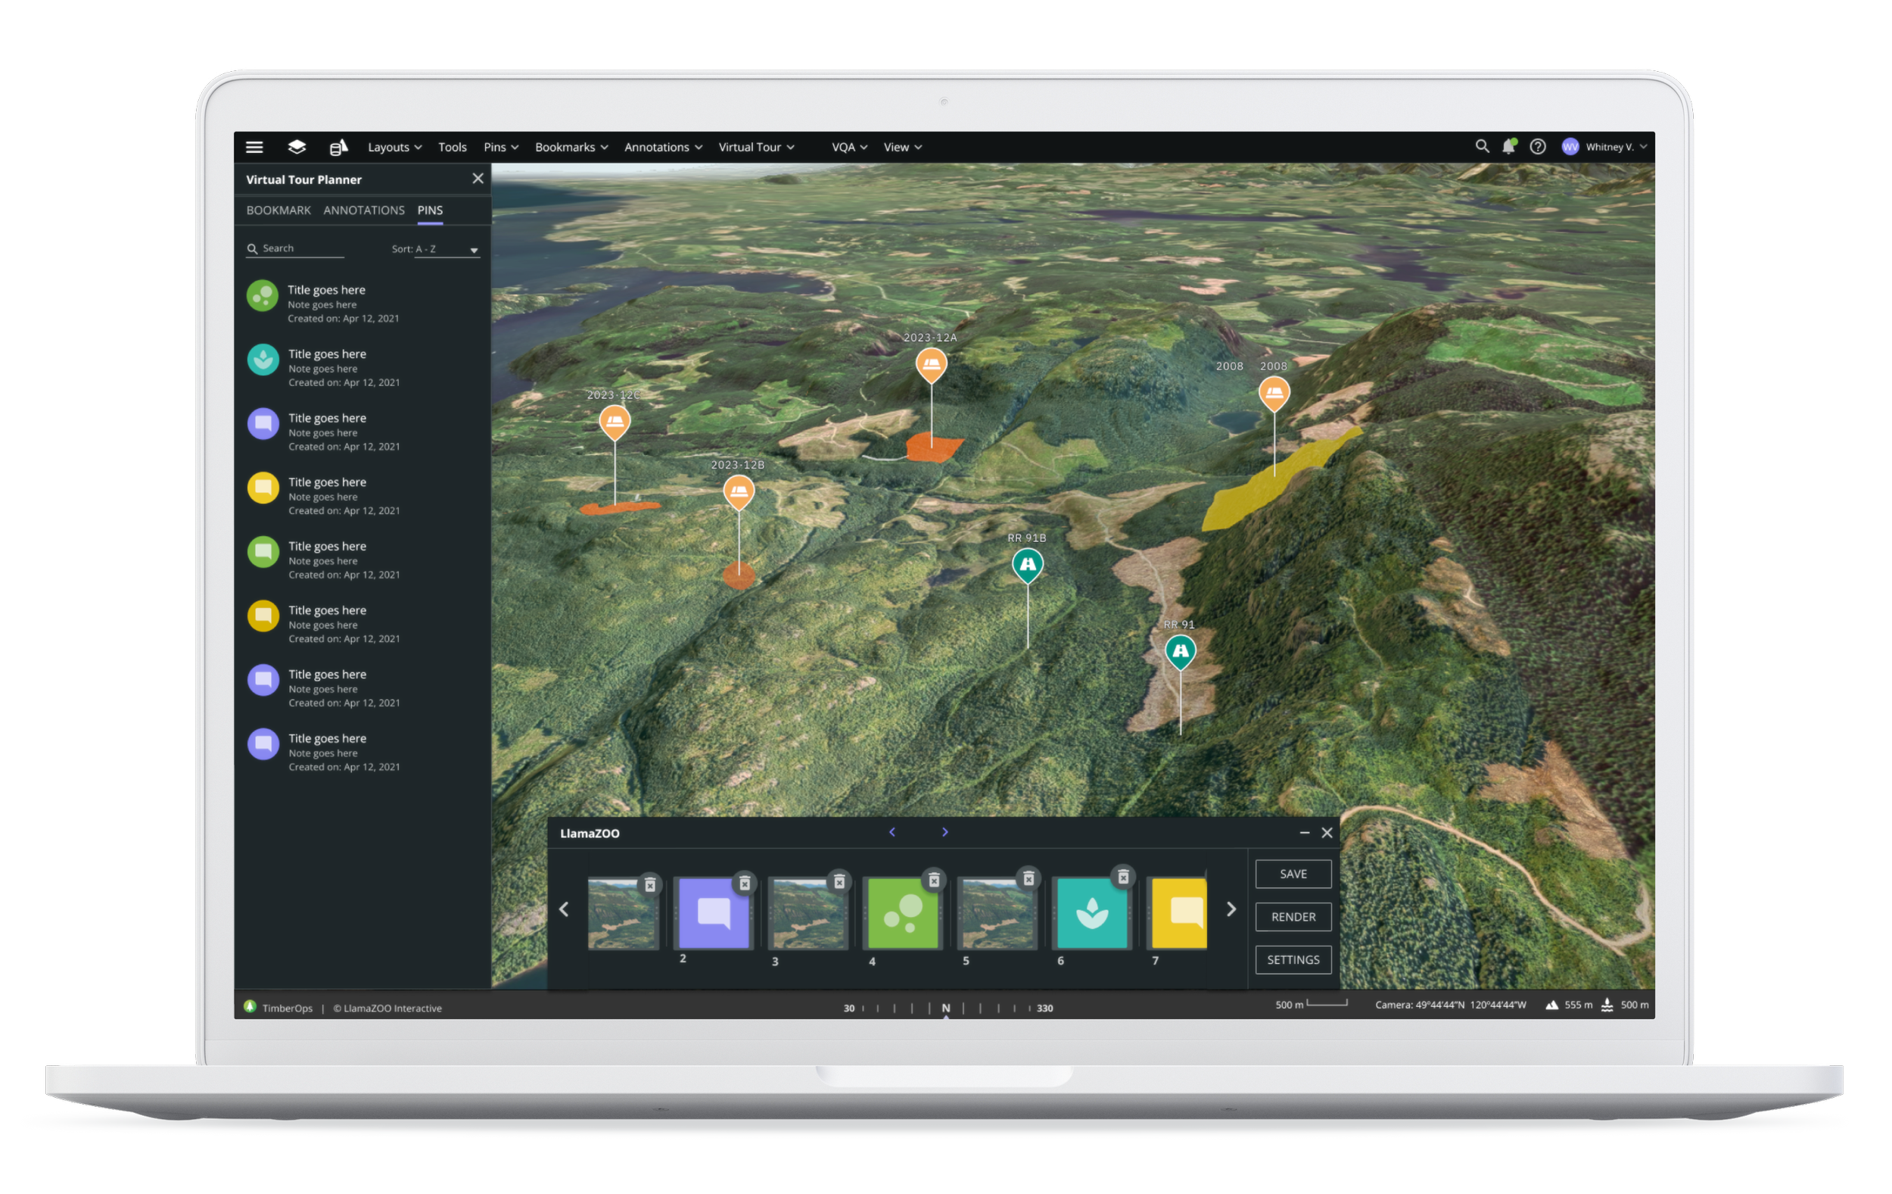Remove tour slide 6 using trash icon
The width and height of the screenshot is (1892, 1194).
click(1123, 878)
